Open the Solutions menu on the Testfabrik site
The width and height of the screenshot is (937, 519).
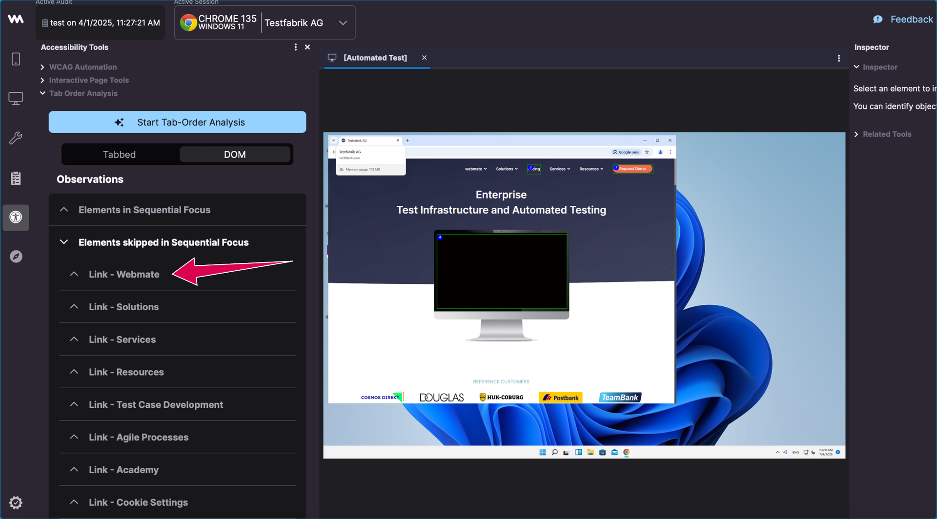pyautogui.click(x=507, y=169)
